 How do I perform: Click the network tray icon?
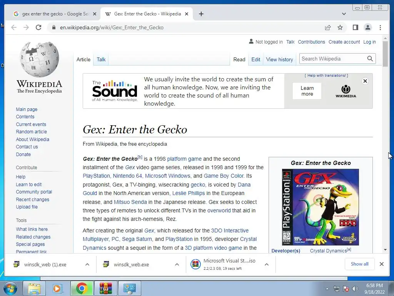pos(336,289)
